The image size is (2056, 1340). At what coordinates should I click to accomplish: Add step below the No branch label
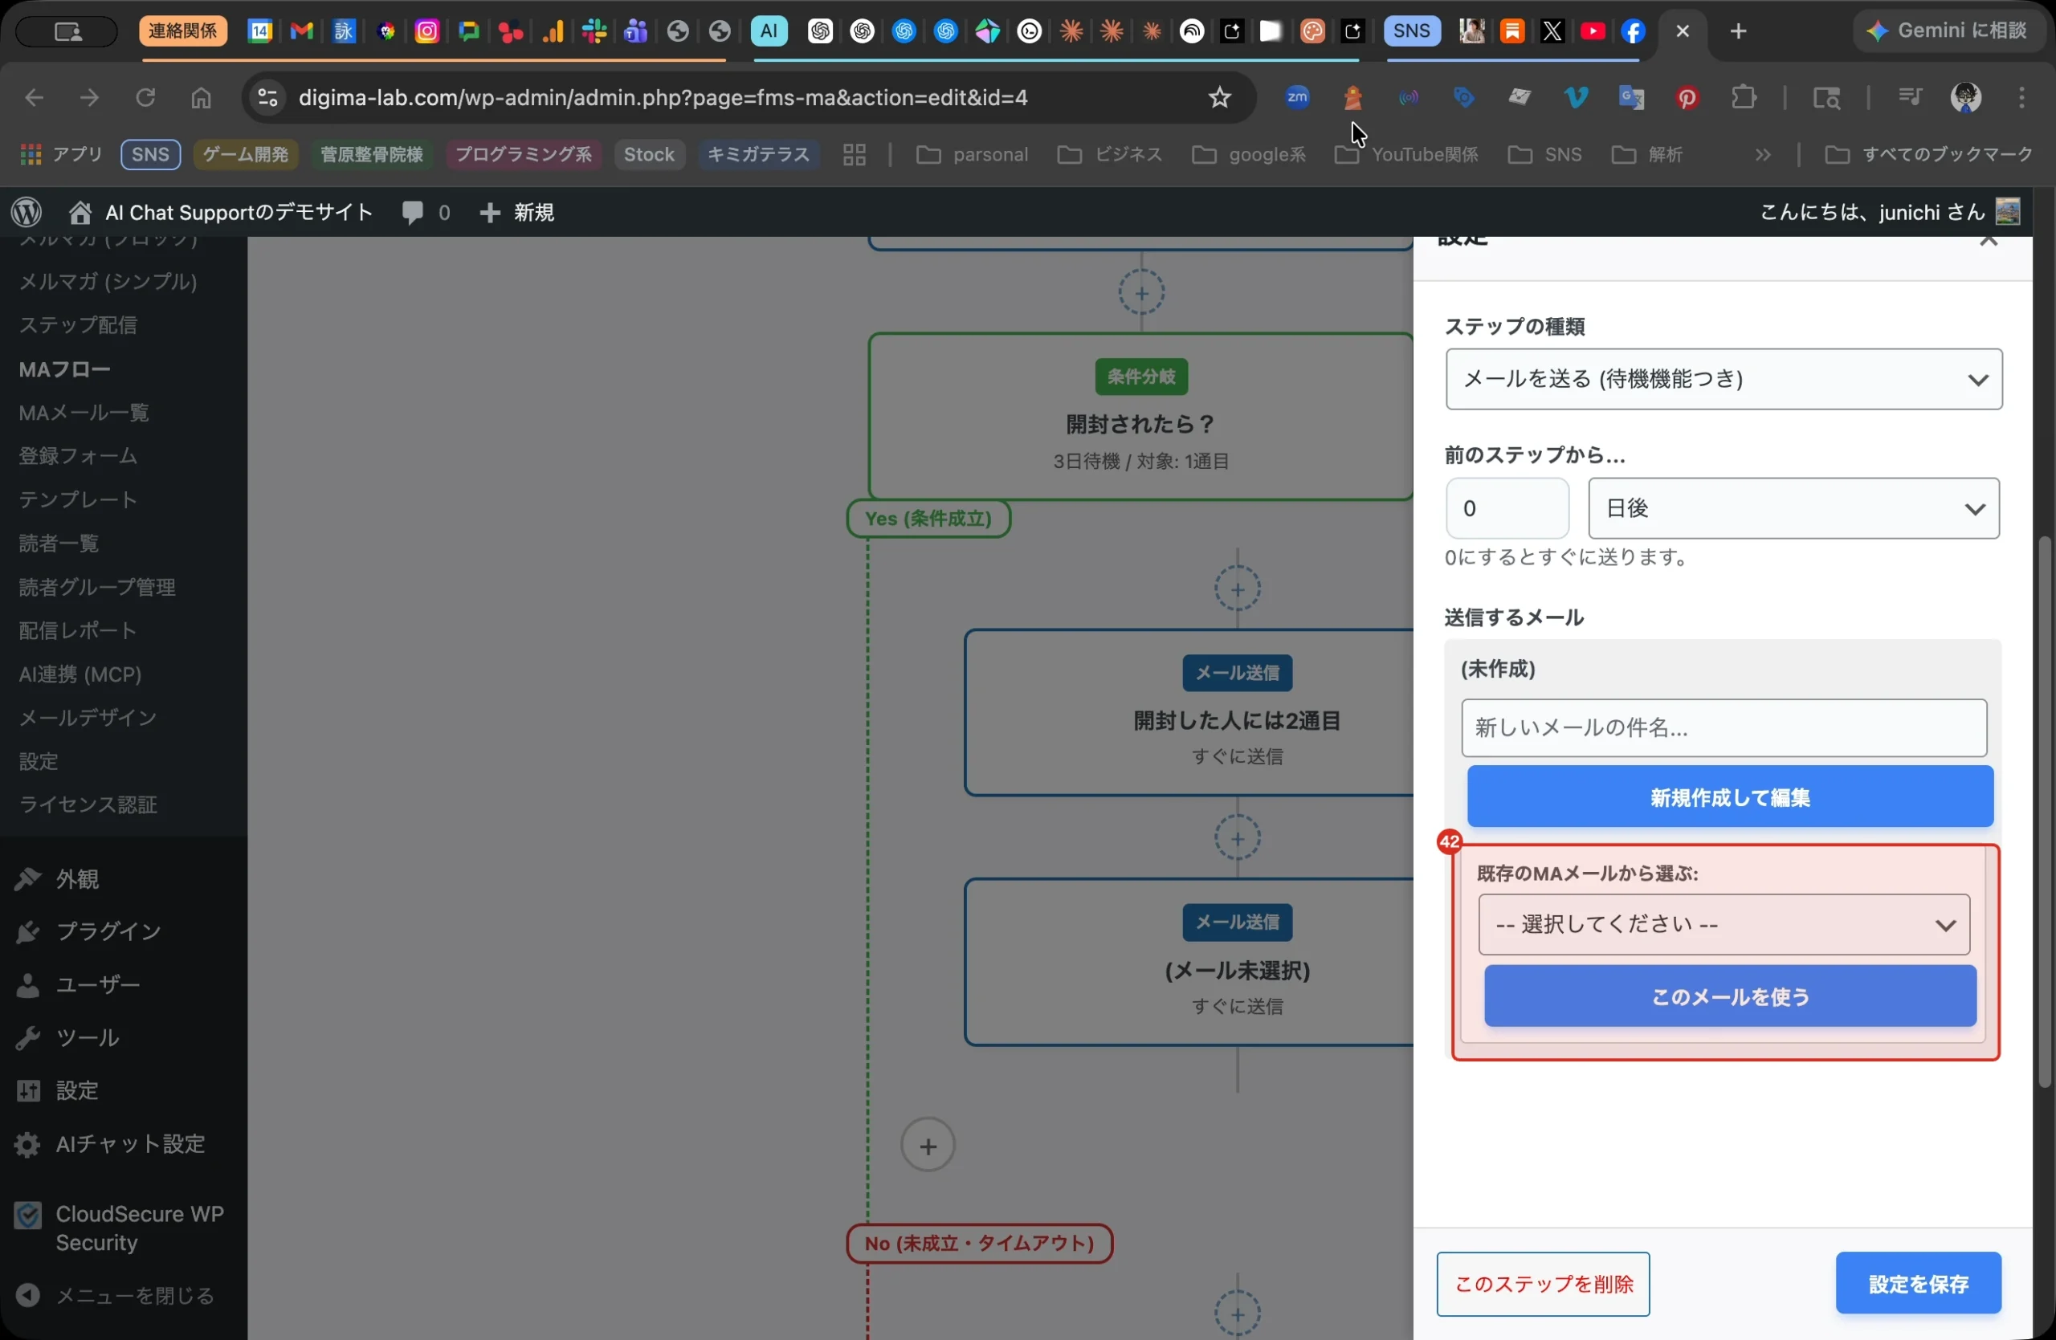click(x=1237, y=1314)
